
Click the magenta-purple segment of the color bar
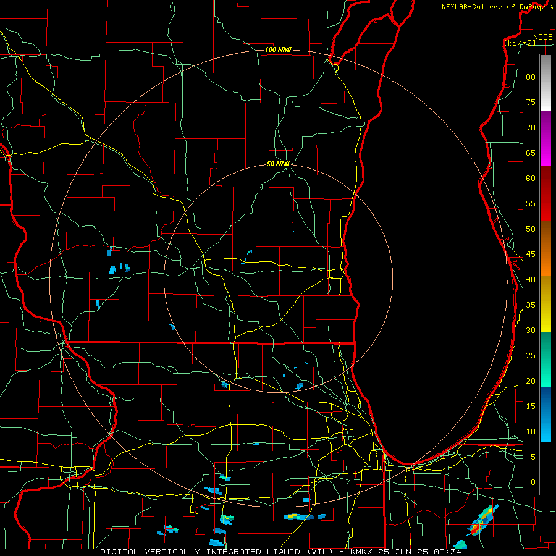point(545,139)
